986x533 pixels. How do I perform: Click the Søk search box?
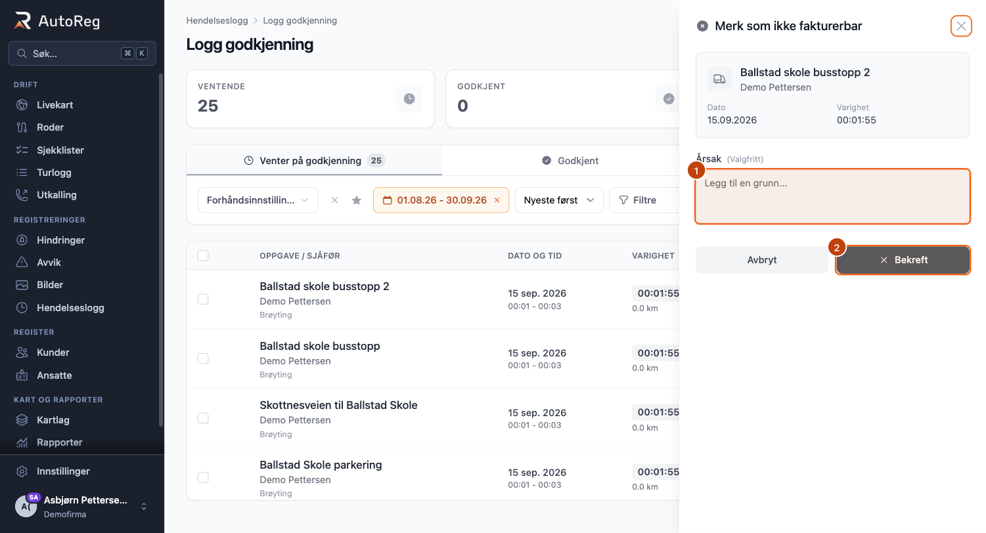click(82, 54)
